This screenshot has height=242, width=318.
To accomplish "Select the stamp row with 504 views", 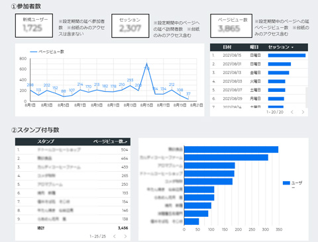I will 73,150.
